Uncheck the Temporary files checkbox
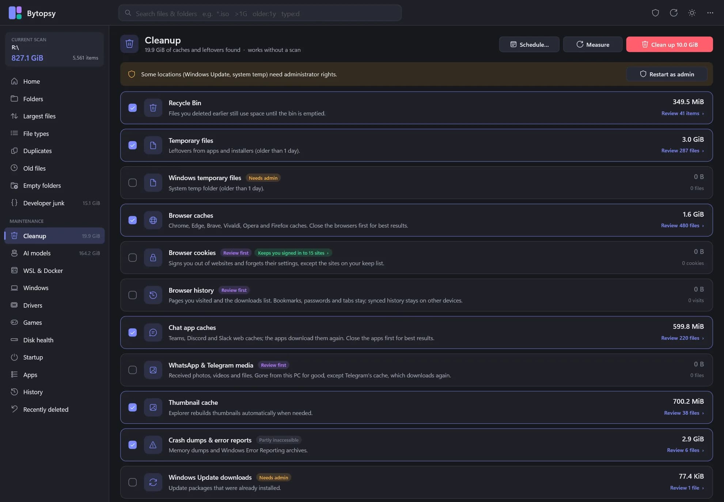 133,145
